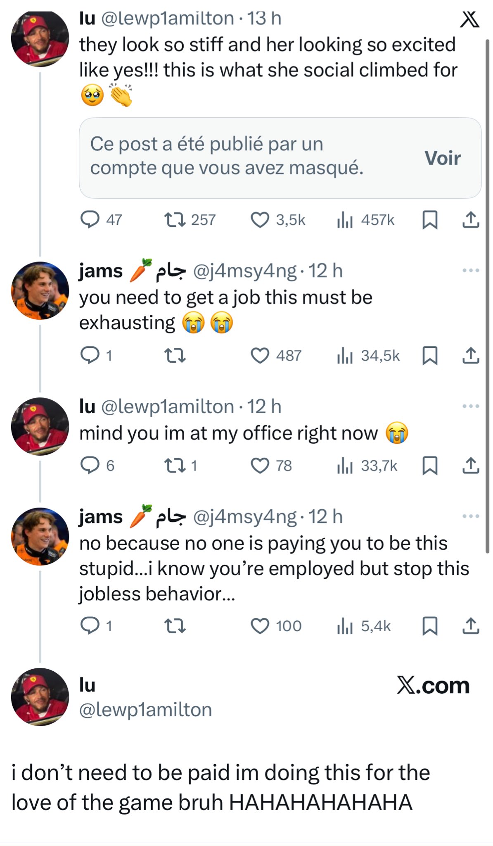
Task: Reply to the 'no one is paying you' post
Action: [90, 626]
